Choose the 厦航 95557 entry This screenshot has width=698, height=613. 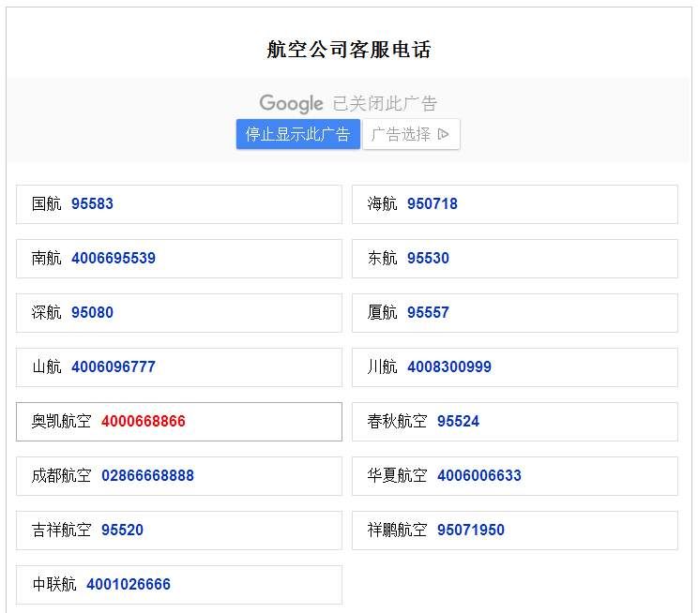click(428, 312)
